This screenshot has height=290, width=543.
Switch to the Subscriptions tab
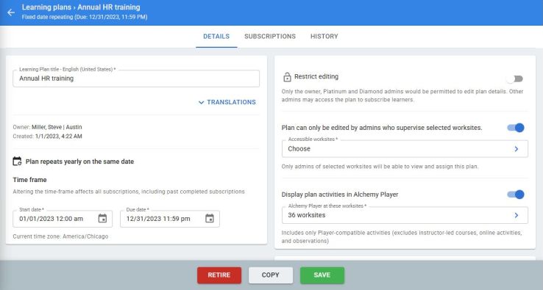[x=270, y=36]
